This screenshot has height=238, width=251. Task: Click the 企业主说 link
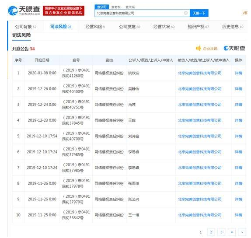click(x=210, y=49)
